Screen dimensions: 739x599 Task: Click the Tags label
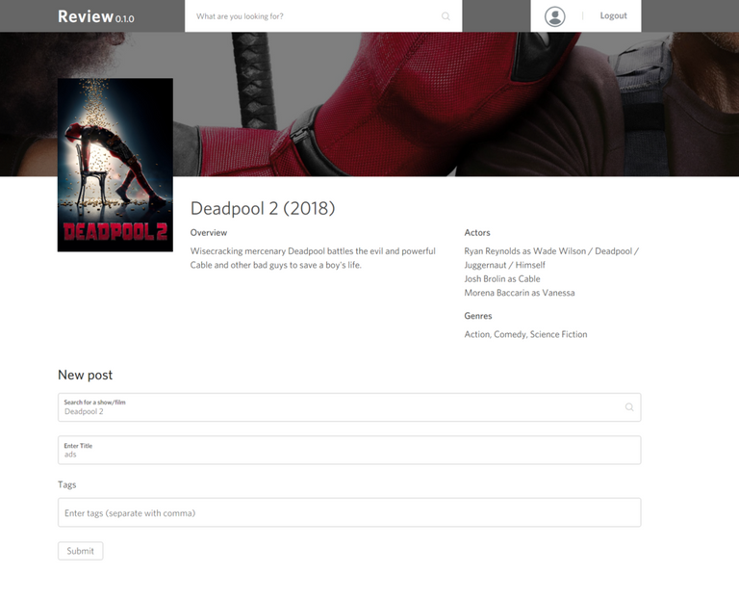tap(67, 484)
